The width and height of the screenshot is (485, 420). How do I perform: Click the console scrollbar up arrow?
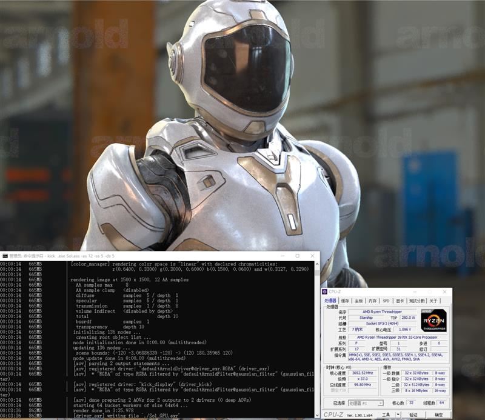(317, 264)
